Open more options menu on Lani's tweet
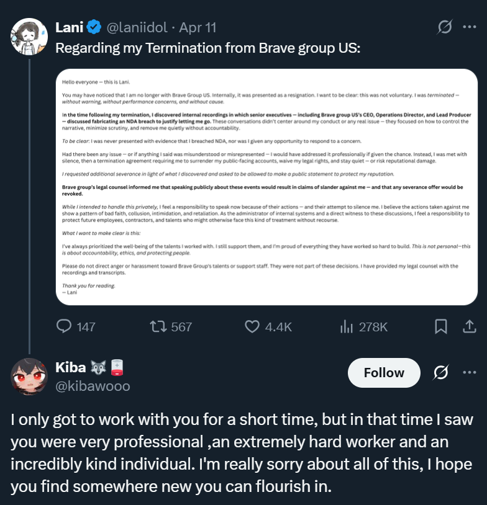The width and height of the screenshot is (487, 505). coord(470,27)
